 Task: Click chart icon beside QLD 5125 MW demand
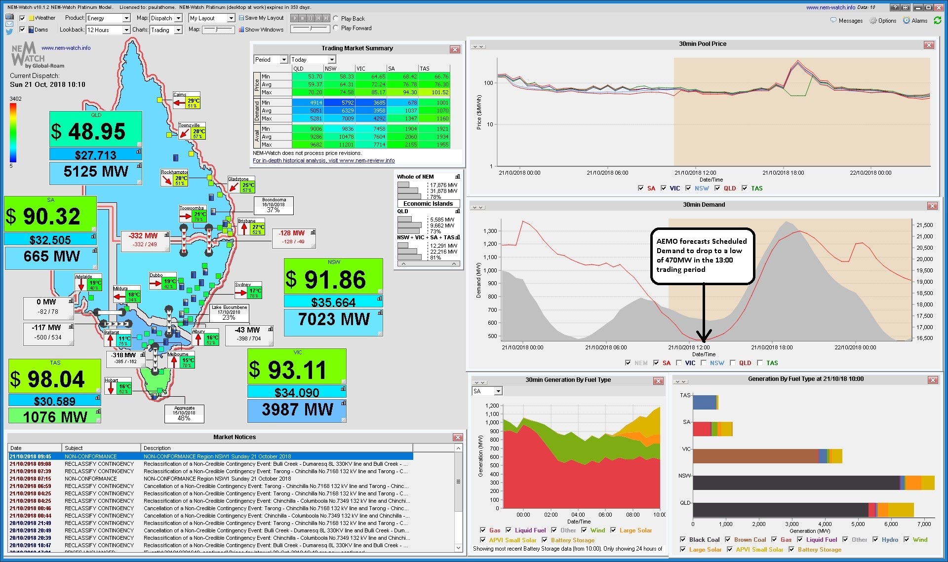(139, 166)
